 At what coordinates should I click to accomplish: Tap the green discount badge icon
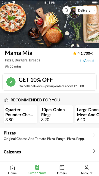[11, 82]
